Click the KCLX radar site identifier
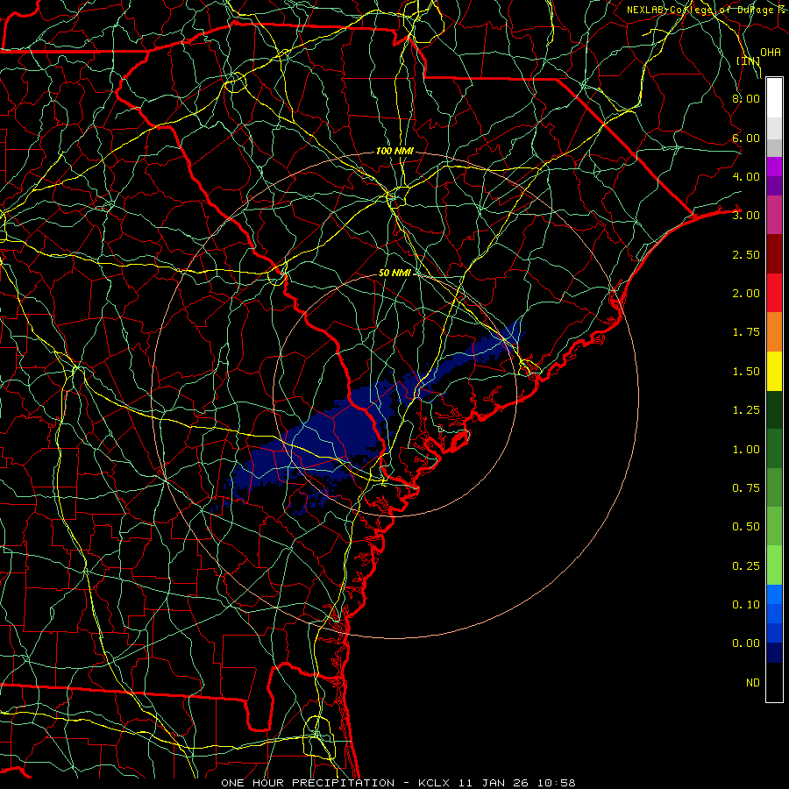 tap(435, 783)
